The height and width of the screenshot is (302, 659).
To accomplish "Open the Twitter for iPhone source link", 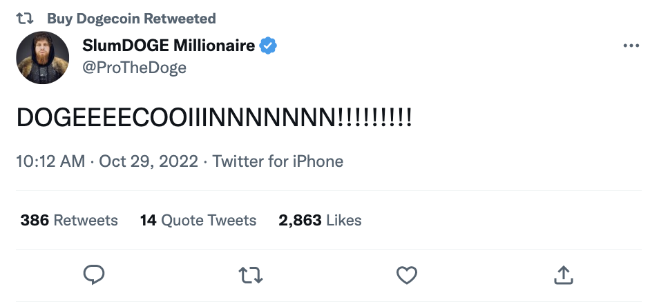I will (278, 162).
